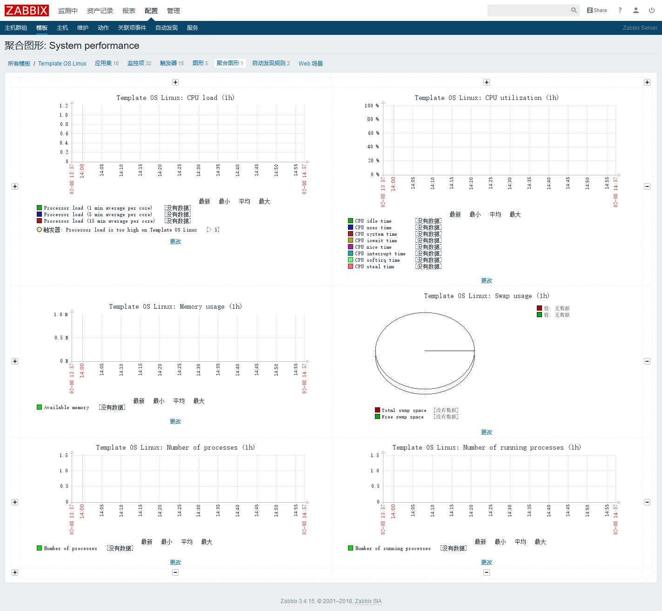Viewport: 662px width, 611px height.
Task: Click 更改 under CPU load graph
Action: pyautogui.click(x=175, y=242)
